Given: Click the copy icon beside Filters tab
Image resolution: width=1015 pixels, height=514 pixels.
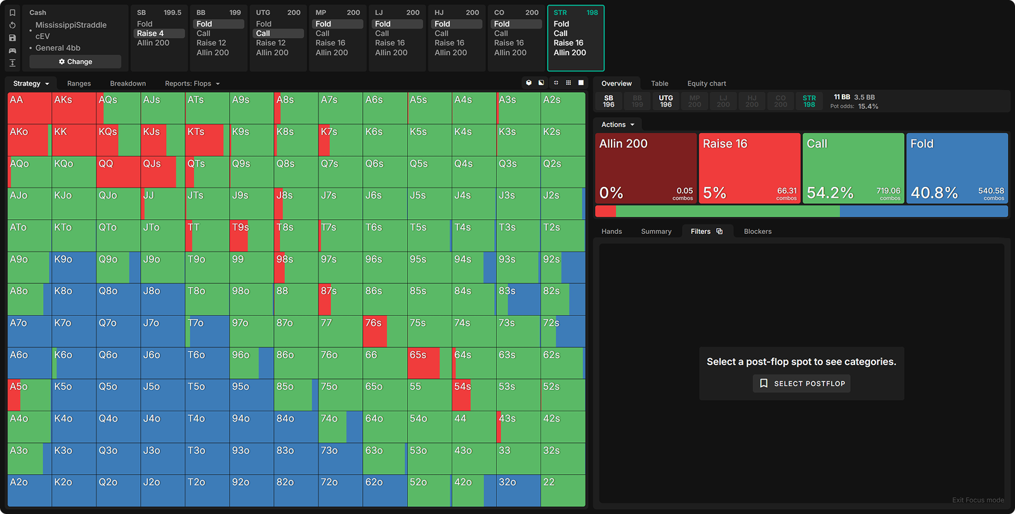Looking at the screenshot, I should tap(719, 231).
